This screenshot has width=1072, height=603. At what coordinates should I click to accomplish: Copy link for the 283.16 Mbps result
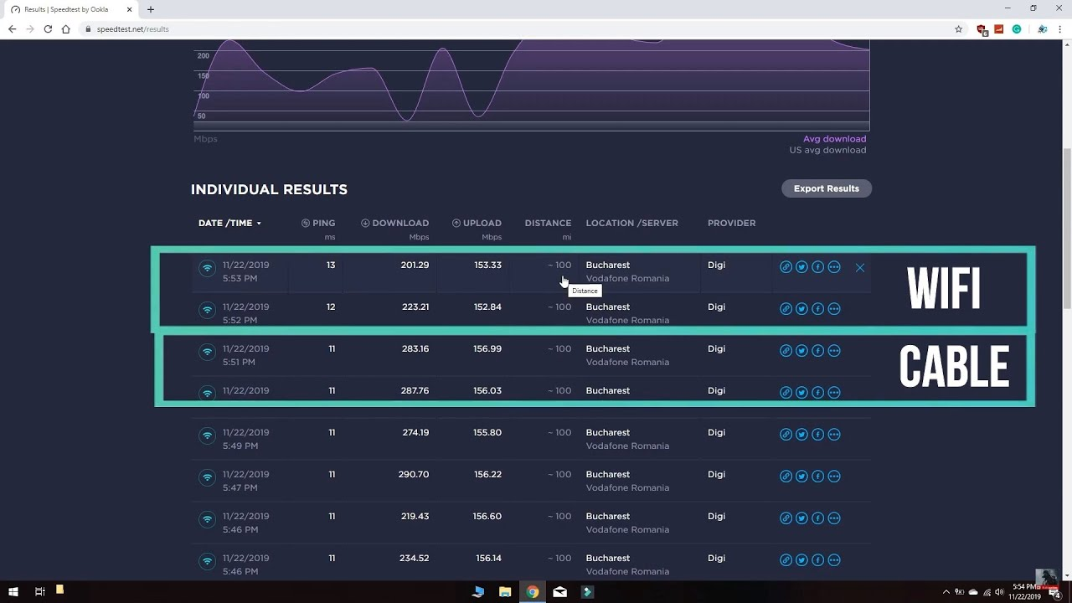tap(786, 351)
